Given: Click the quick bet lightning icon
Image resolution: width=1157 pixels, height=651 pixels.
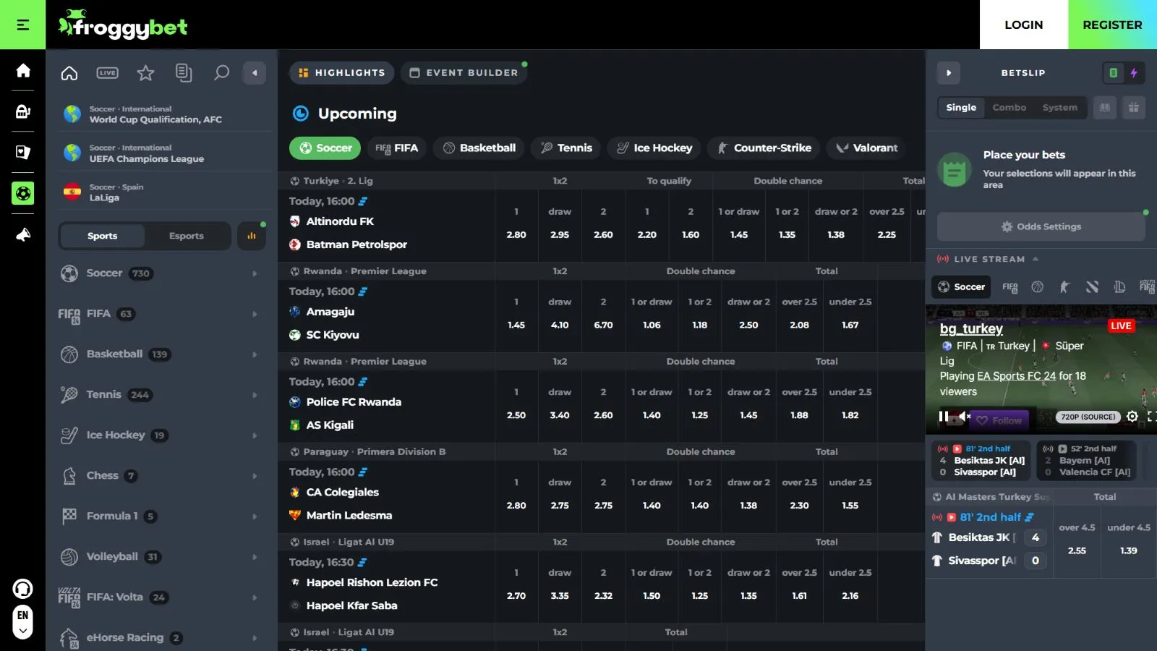Looking at the screenshot, I should click(1134, 73).
